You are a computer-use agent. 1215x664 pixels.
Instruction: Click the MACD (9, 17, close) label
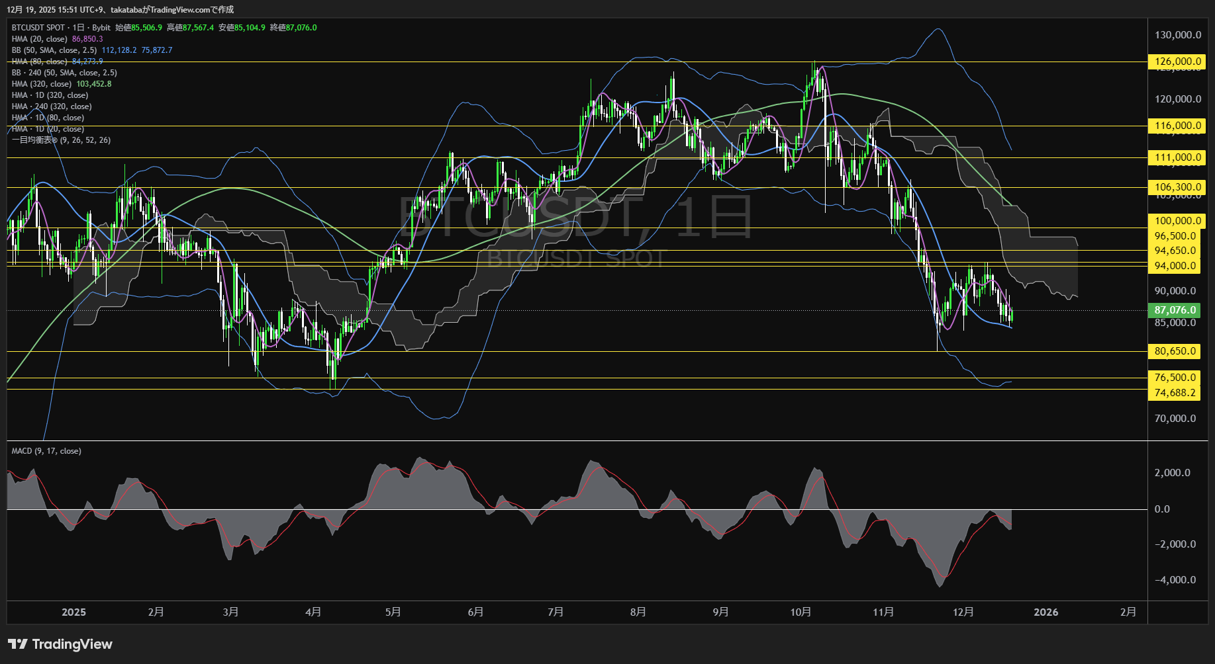pos(46,451)
